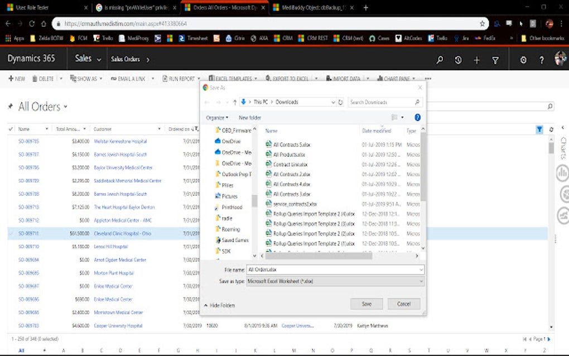Viewport: 569px width, 356px height.
Task: Deselect the checkbox on the SO-009711 row
Action: click(x=10, y=234)
